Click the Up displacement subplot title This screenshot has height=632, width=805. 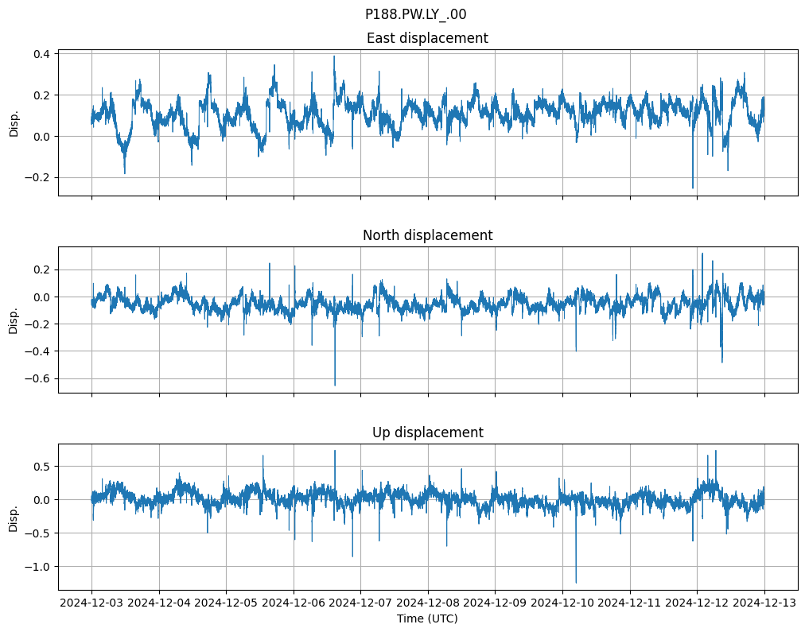coord(427,432)
